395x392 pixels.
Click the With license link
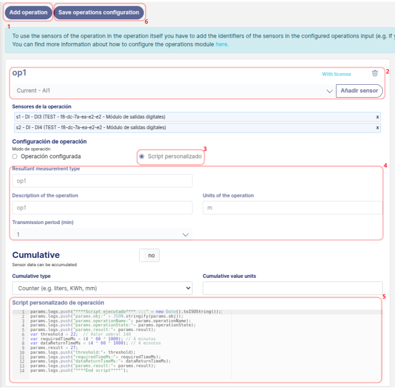336,74
